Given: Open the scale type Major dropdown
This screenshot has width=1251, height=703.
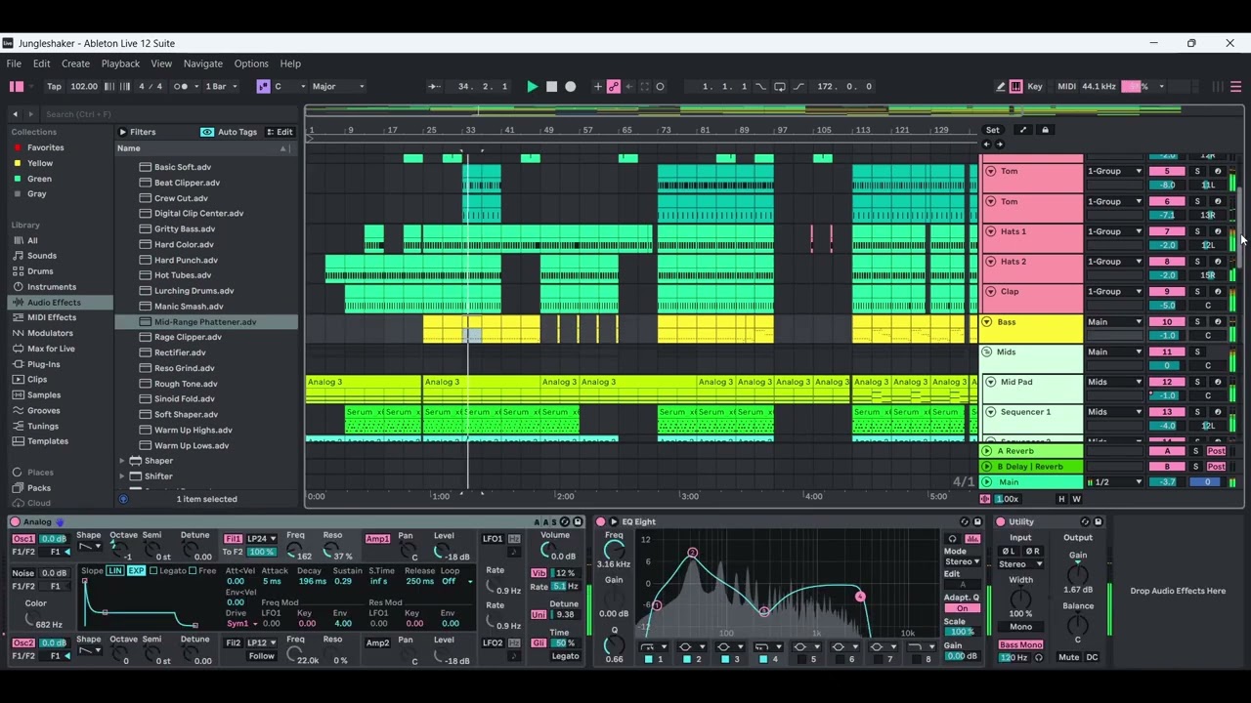Looking at the screenshot, I should point(337,87).
